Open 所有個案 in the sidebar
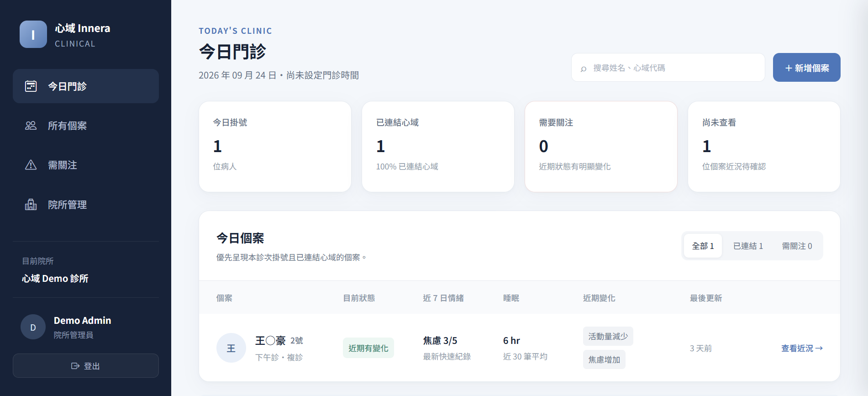The height and width of the screenshot is (396, 868). point(86,126)
